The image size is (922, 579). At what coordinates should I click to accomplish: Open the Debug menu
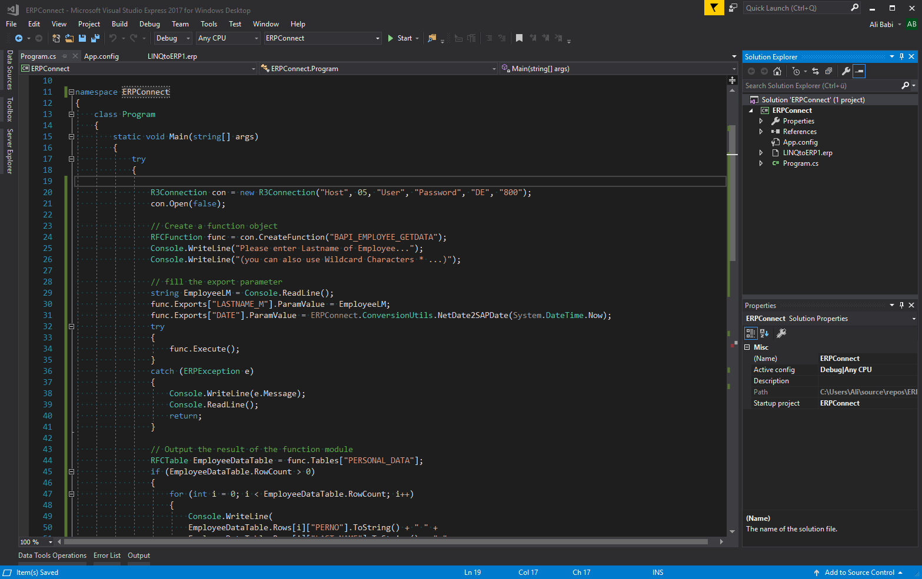[x=149, y=24]
